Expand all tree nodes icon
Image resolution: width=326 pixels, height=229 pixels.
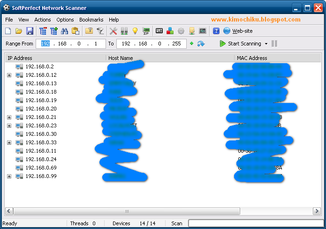54,31
